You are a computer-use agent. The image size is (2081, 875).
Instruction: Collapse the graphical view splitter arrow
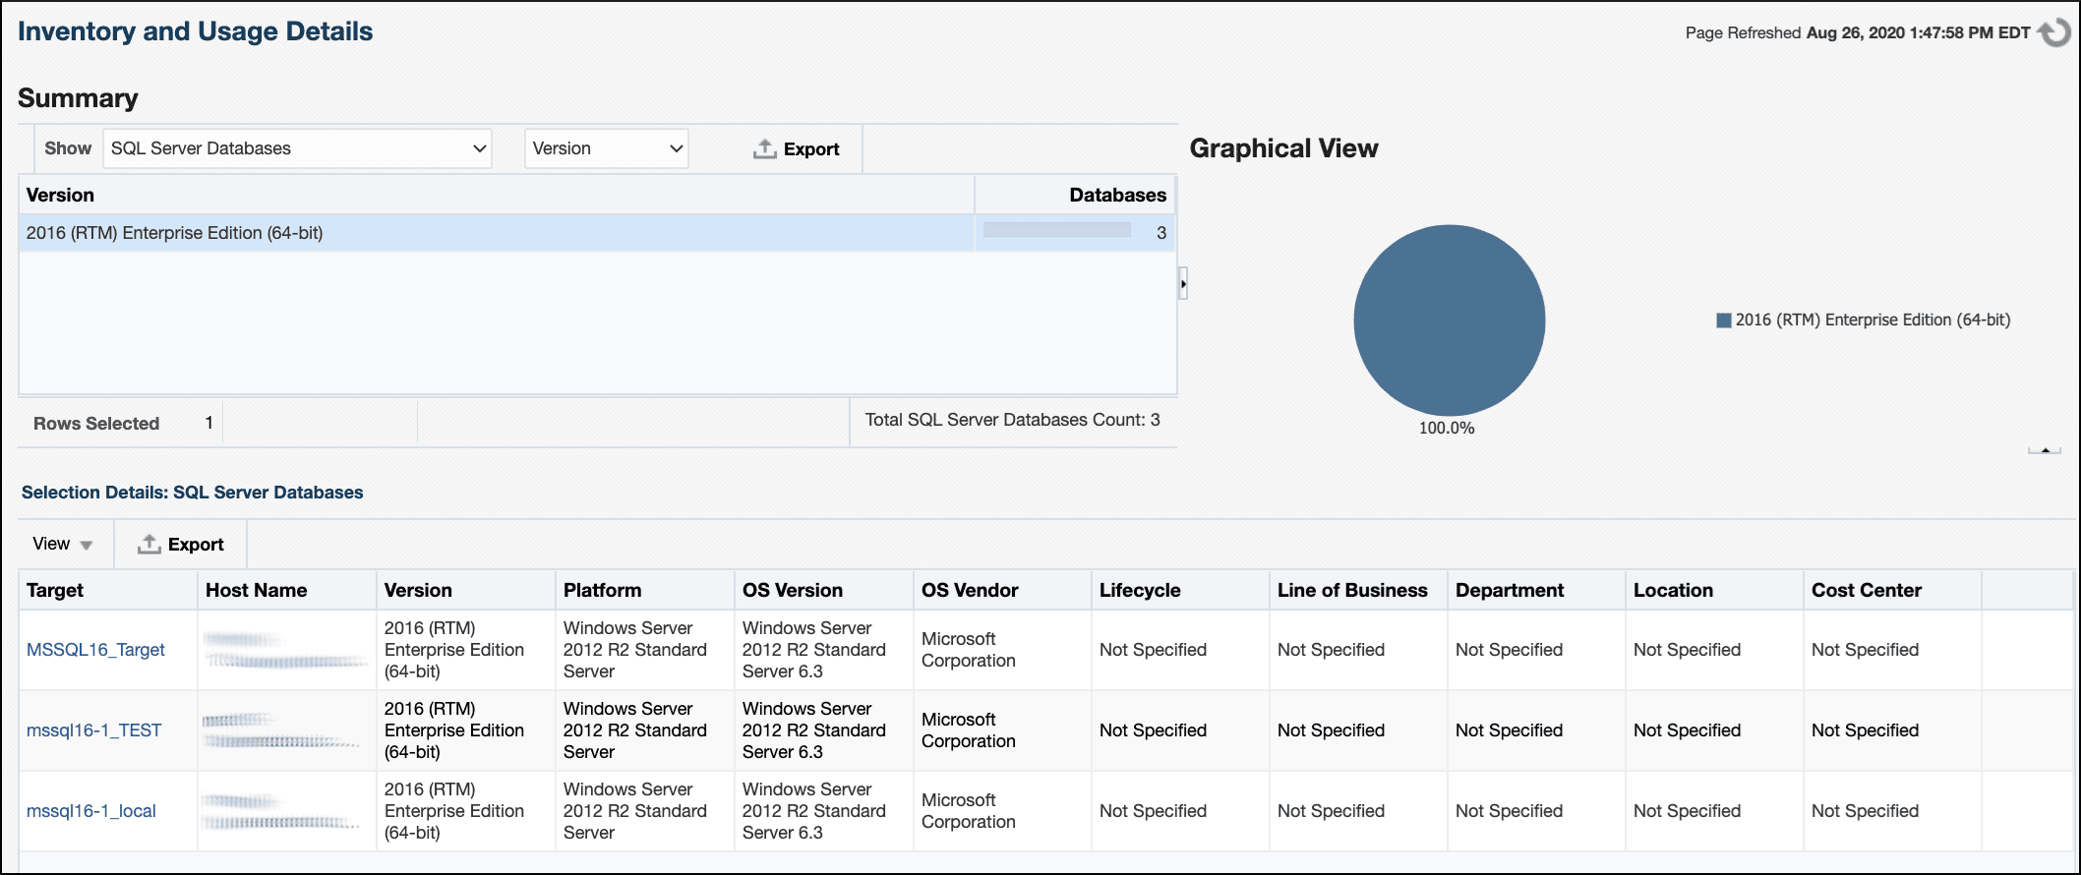click(x=1183, y=283)
